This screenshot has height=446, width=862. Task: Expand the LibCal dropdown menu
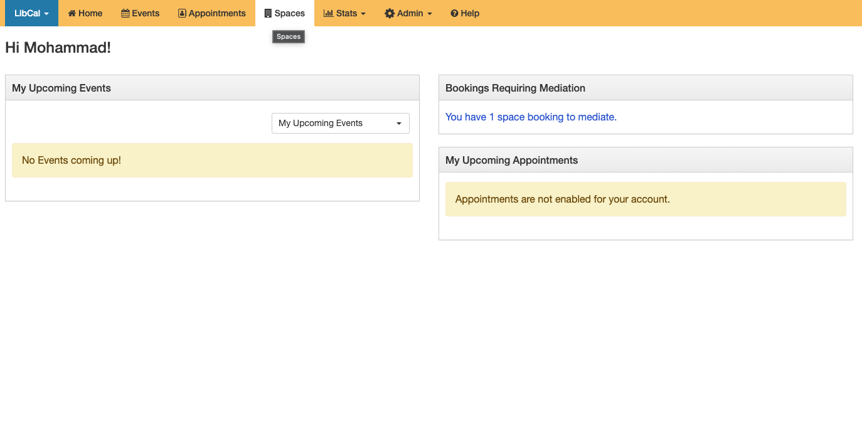click(31, 13)
